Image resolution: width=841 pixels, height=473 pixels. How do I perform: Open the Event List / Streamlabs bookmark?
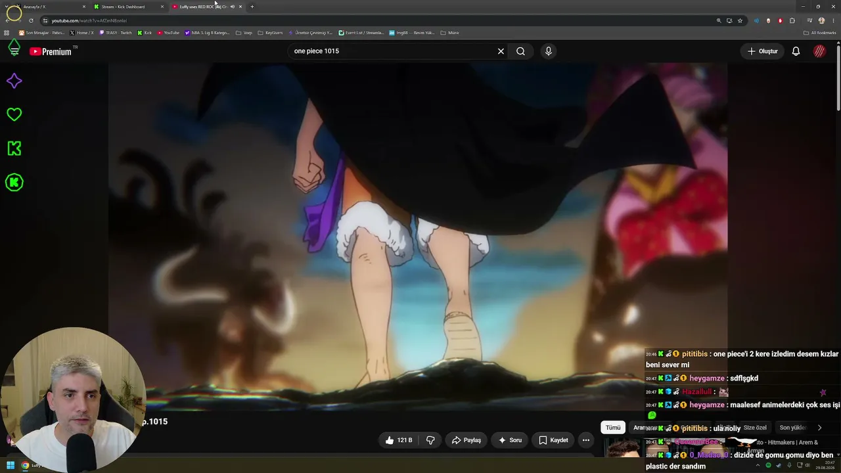361,33
